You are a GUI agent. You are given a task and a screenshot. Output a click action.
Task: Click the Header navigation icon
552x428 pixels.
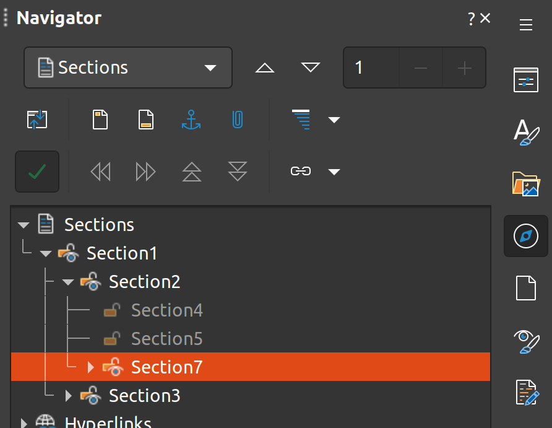pos(100,120)
